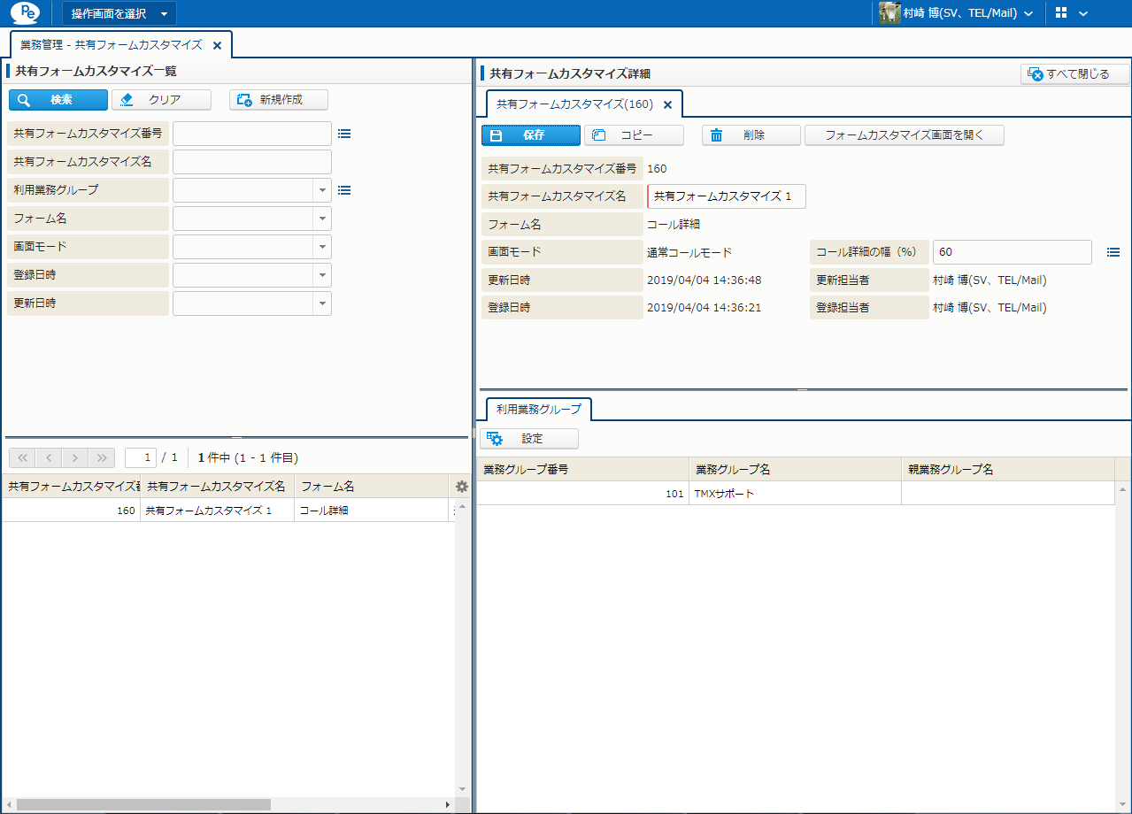Click the 共有フォームカスタマイズ名 search input field
The image size is (1132, 814).
[251, 162]
